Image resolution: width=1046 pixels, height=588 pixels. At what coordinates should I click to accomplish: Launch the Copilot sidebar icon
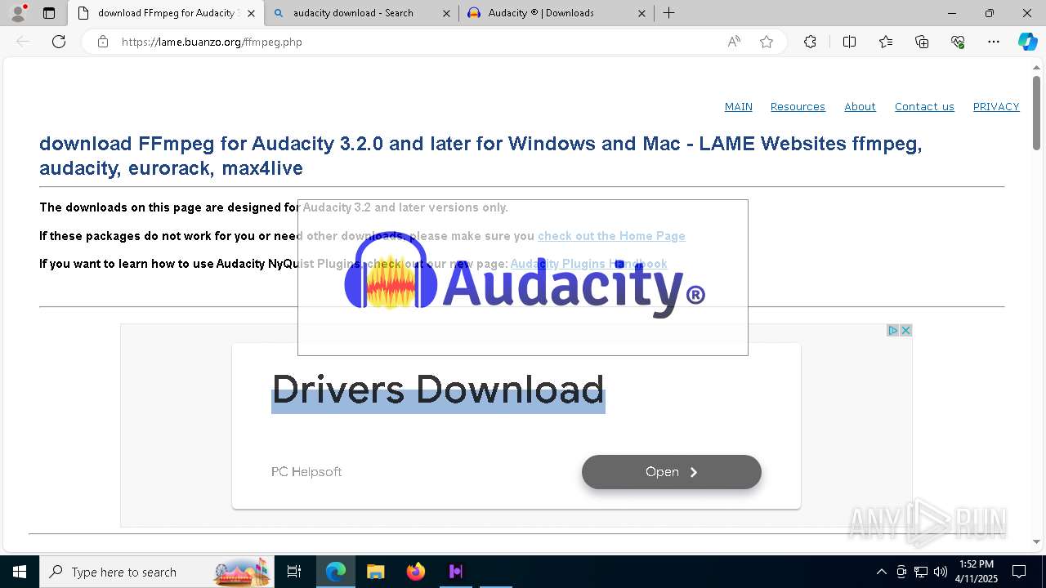(x=1027, y=42)
